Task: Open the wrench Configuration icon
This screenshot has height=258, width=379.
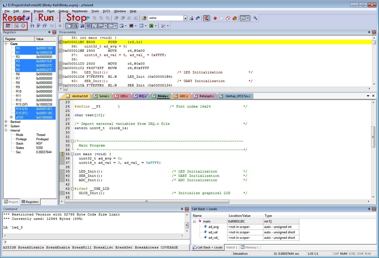Action: tap(255, 18)
